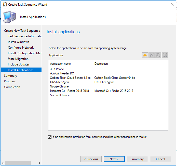Image resolution: width=177 pixels, height=166 pixels.
Task: Select Microsoft C++ Redist 2015-2019 application name
Action: tap(70, 91)
